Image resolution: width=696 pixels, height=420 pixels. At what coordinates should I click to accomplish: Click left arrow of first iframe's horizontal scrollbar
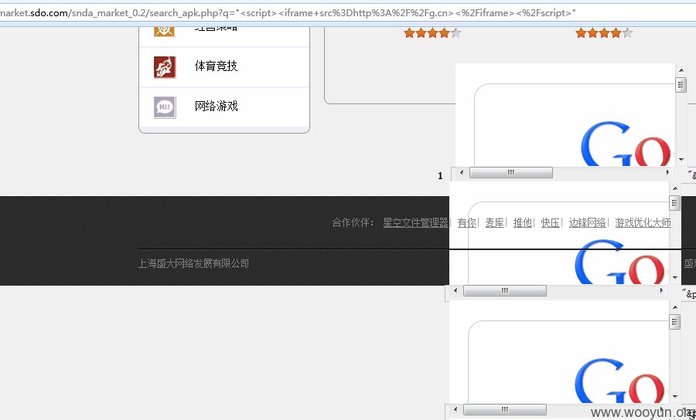[461, 173]
